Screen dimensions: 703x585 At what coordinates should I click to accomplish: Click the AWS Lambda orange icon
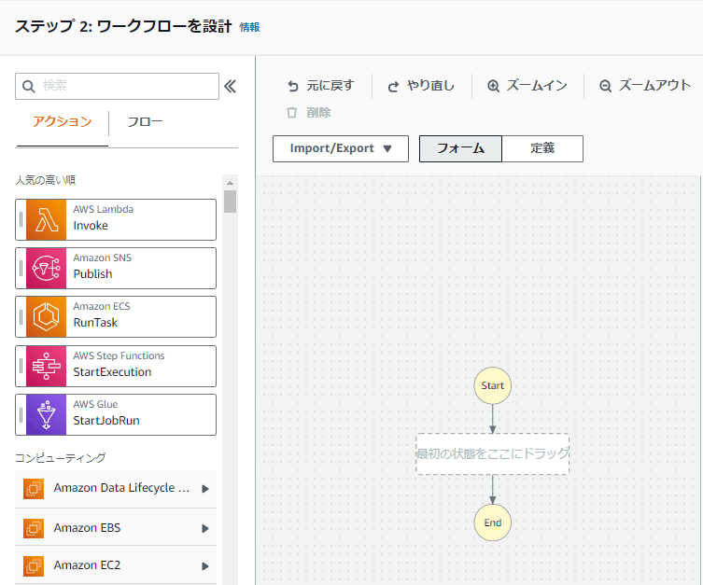(46, 220)
